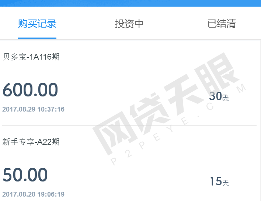Screen dimensions: 261x201
Task: Switch to the 购买记录 tab
Action: (x=37, y=24)
